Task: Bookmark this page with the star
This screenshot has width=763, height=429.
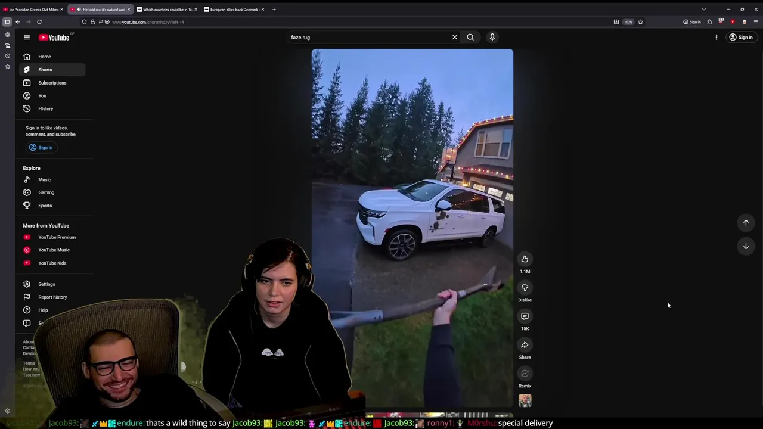Action: tap(640, 22)
